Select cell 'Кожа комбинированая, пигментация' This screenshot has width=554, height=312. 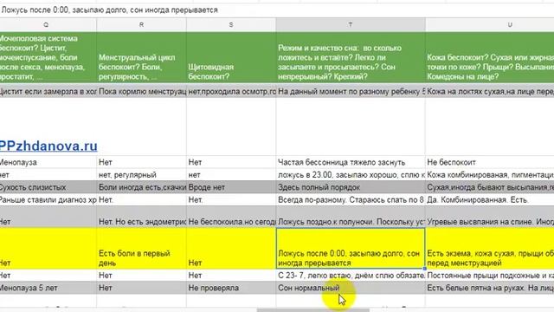click(490, 175)
